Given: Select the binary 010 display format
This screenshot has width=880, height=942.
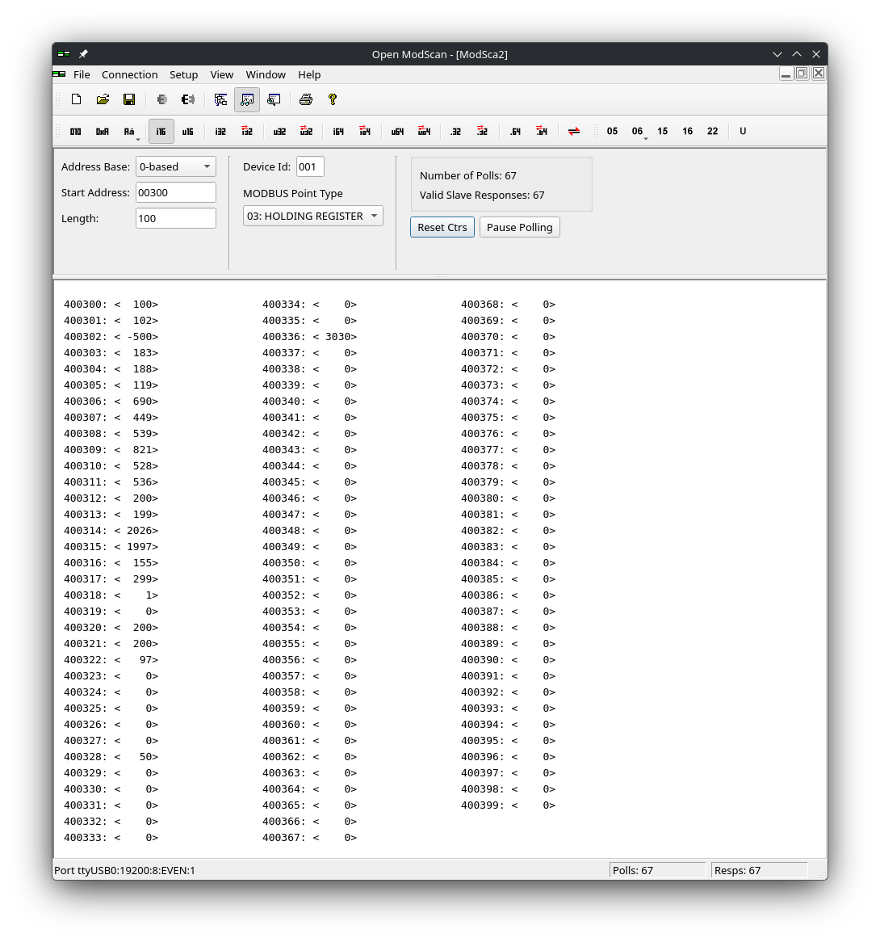Looking at the screenshot, I should click(x=75, y=131).
